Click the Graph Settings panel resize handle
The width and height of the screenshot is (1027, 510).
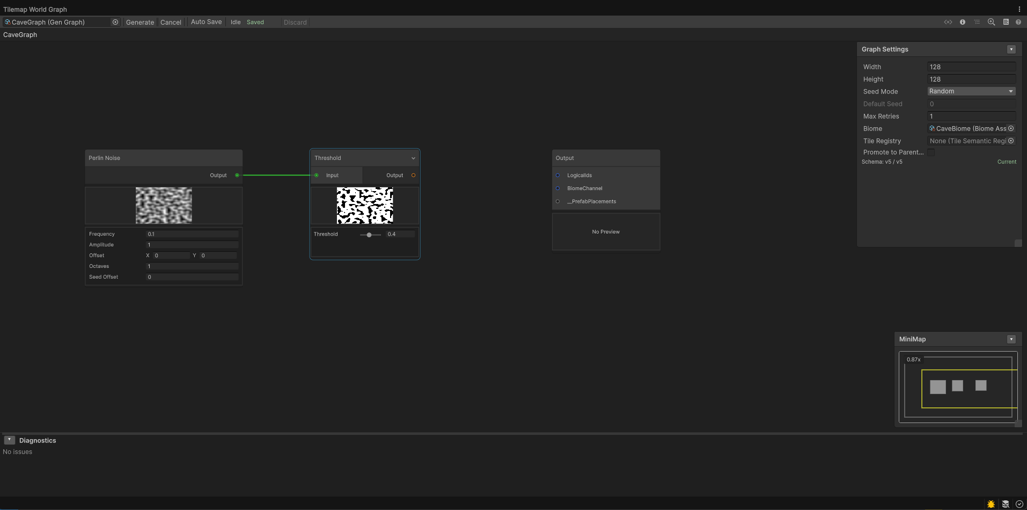click(x=1018, y=243)
